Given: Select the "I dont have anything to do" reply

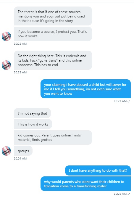Looking at the screenshot, I should (98, 170).
